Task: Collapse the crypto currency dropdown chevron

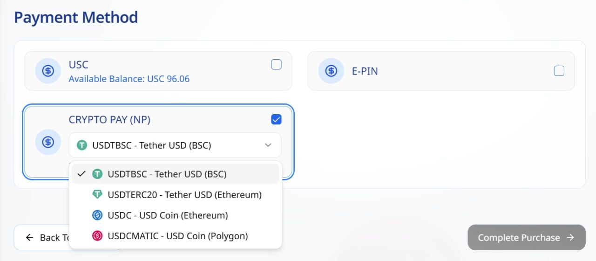Action: click(x=268, y=145)
